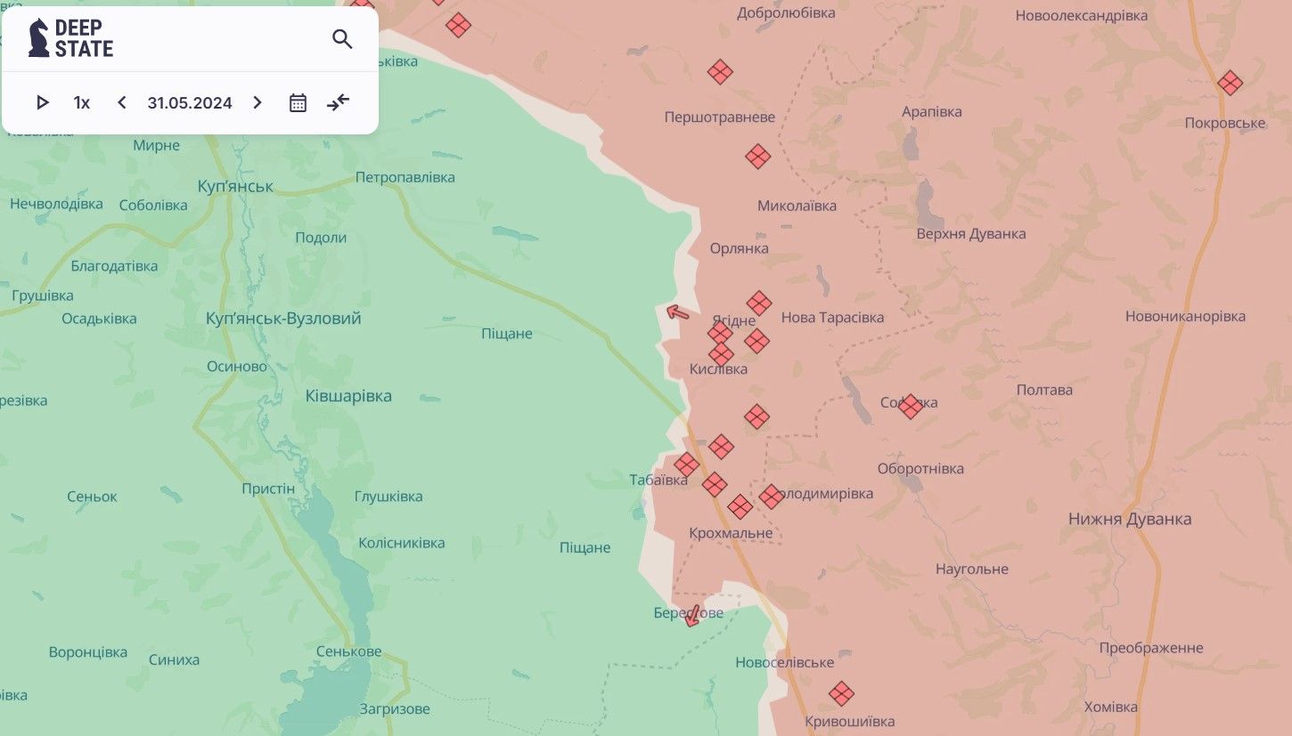Go to the previous date arrow
The height and width of the screenshot is (736, 1292).
pyautogui.click(x=122, y=103)
